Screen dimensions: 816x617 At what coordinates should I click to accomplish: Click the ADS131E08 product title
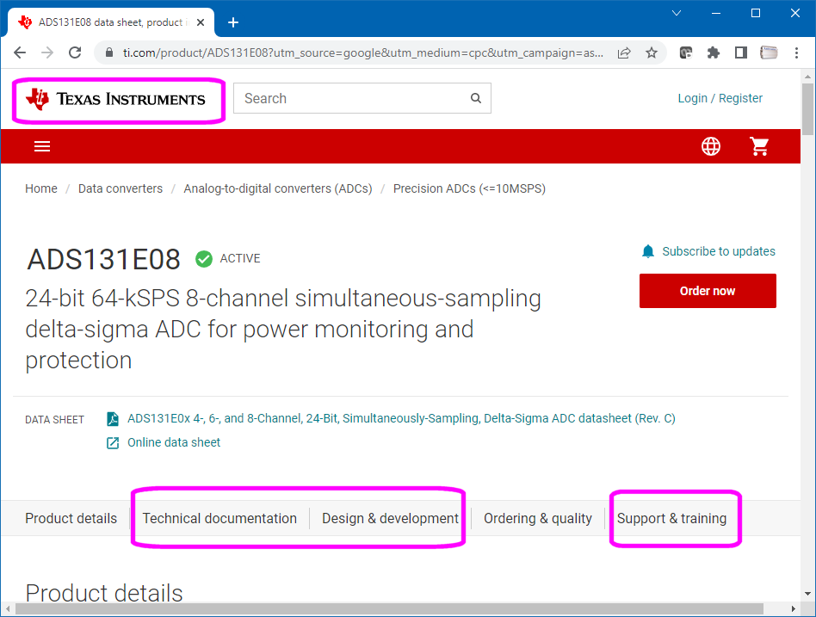click(103, 259)
